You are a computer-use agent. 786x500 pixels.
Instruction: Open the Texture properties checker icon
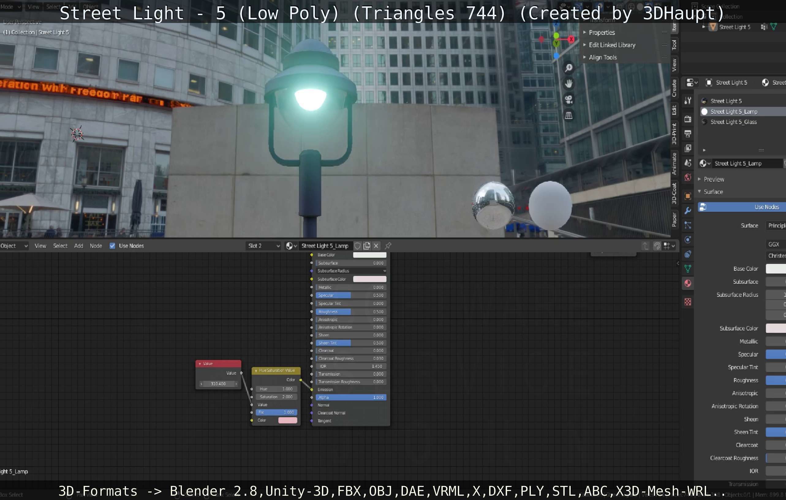click(x=688, y=302)
